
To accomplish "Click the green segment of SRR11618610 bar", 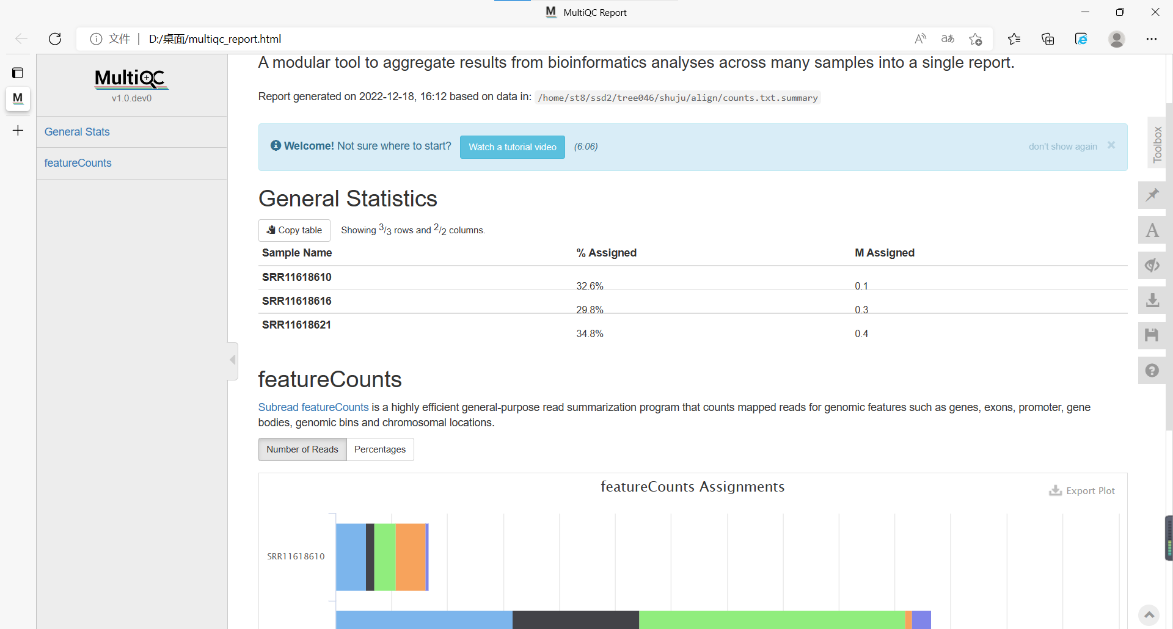I will point(385,557).
